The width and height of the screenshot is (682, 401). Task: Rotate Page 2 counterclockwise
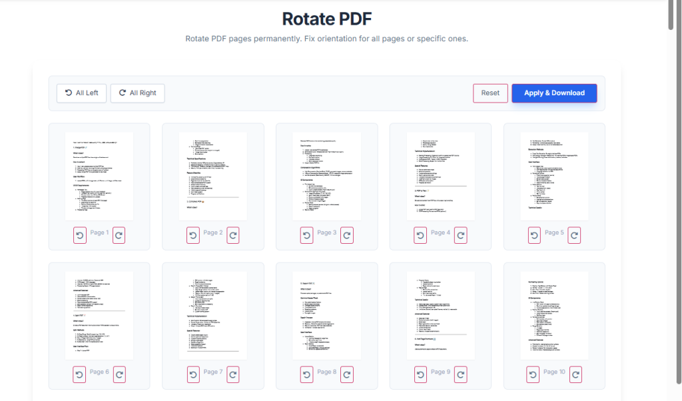(192, 235)
